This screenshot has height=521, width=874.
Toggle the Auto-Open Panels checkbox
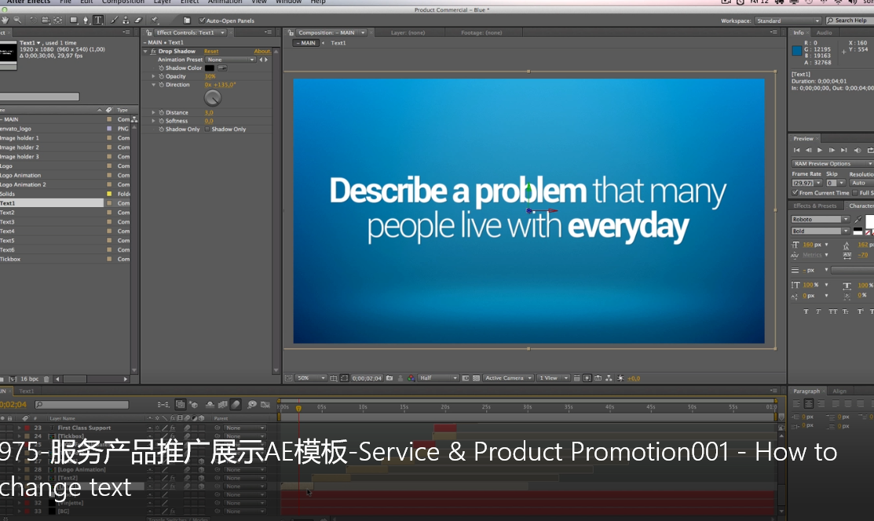(202, 20)
